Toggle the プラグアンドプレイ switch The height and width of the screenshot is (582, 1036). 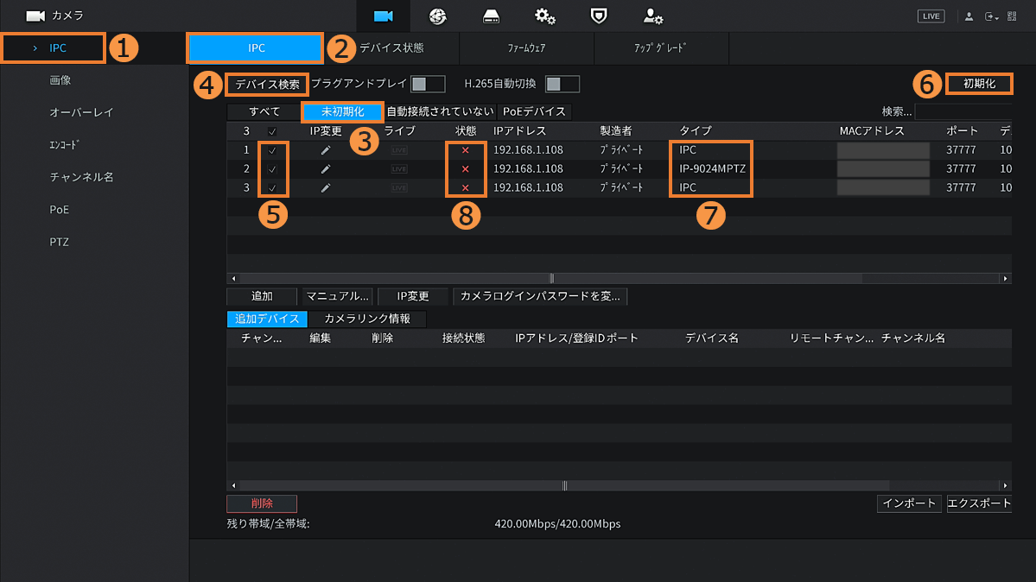428,84
